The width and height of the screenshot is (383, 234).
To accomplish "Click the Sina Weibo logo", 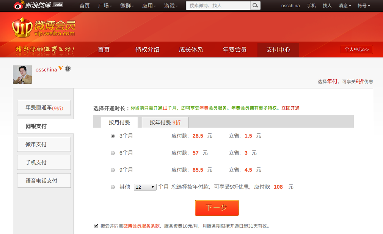I will [32, 5].
